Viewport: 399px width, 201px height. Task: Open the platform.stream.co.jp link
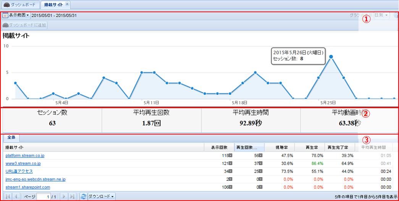[x=25, y=156]
